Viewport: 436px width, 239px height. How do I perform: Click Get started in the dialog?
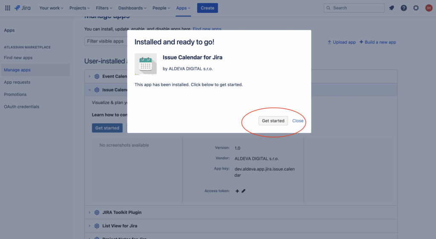tap(273, 121)
